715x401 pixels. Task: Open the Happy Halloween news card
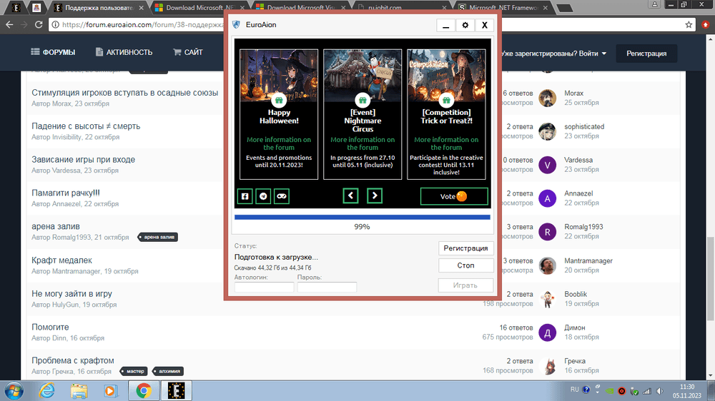[278, 114]
